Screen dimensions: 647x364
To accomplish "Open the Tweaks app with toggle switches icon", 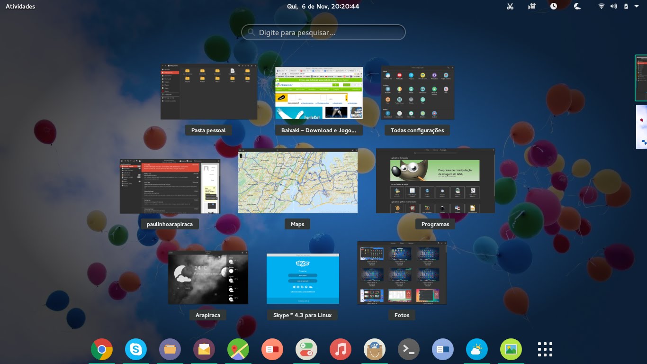I will pos(306,349).
